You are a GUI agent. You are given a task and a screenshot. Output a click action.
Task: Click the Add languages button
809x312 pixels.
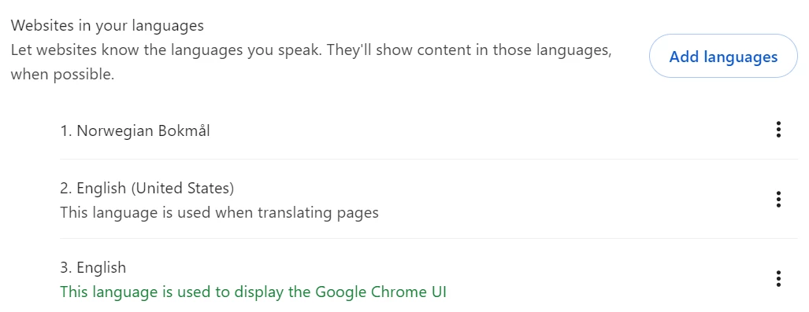point(723,56)
